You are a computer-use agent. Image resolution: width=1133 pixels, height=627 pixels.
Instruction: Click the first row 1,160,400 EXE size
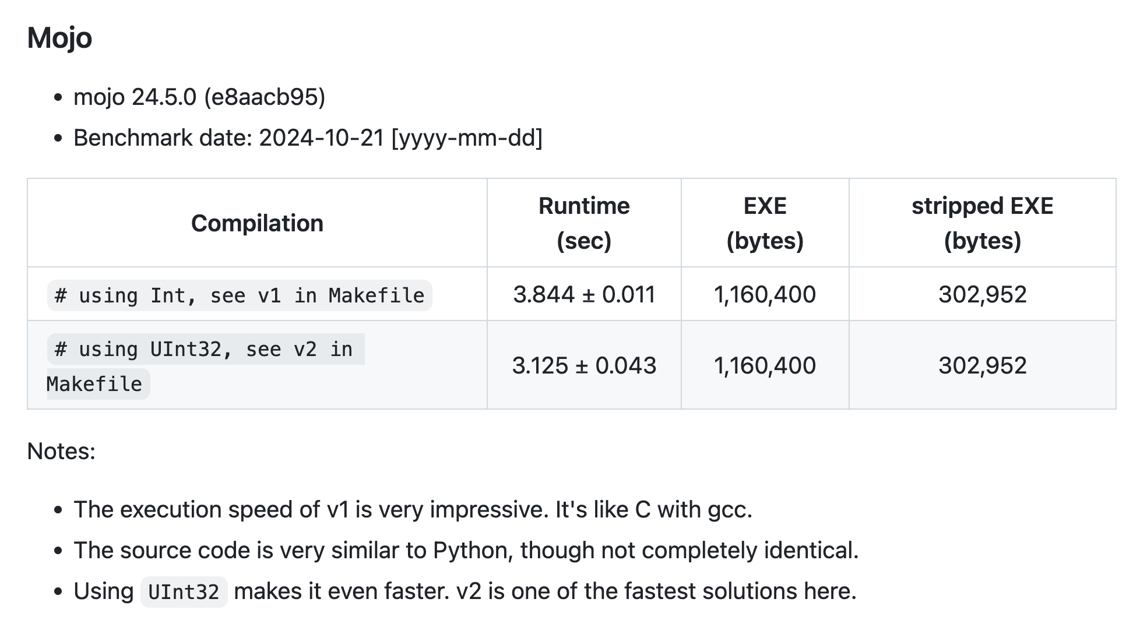point(765,294)
